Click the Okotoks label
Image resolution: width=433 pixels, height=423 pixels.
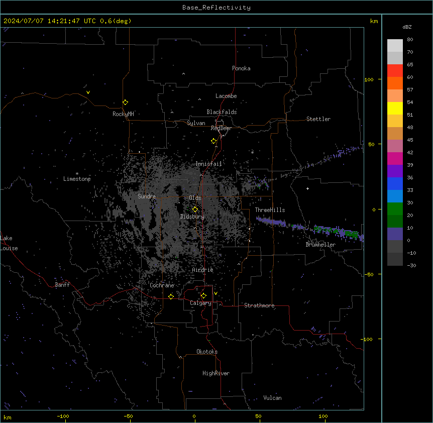[x=207, y=352]
